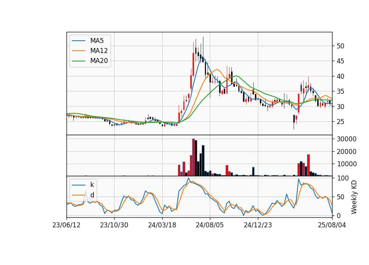Click the price axis label 25

point(341,122)
